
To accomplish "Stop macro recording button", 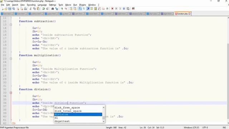I will 116,9.
